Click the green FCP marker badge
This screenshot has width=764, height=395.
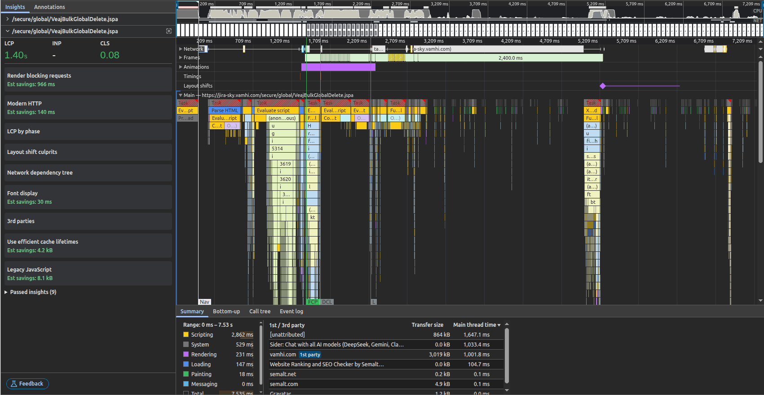313,302
